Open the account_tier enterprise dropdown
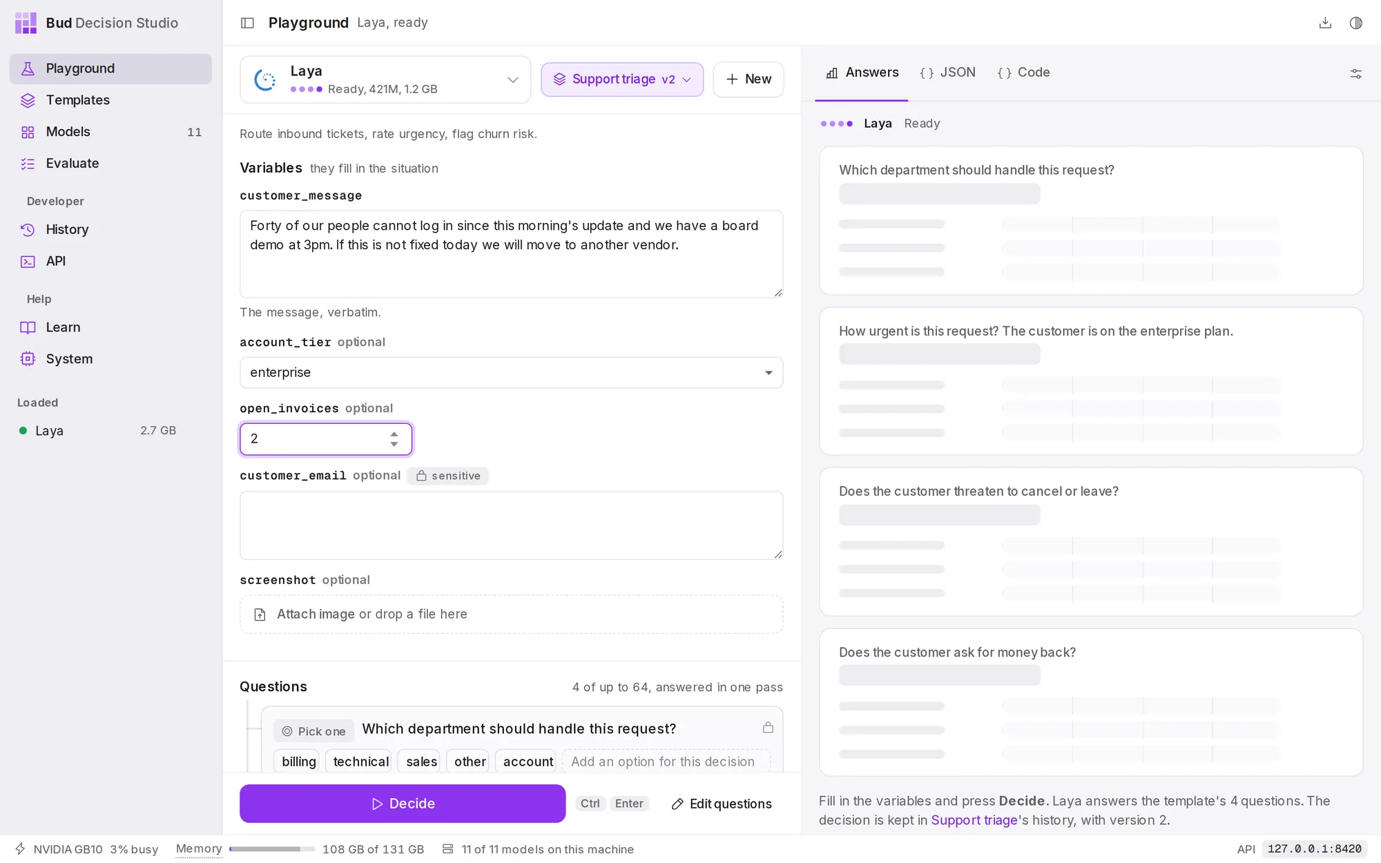Viewport: 1381px width, 863px height. coord(512,373)
